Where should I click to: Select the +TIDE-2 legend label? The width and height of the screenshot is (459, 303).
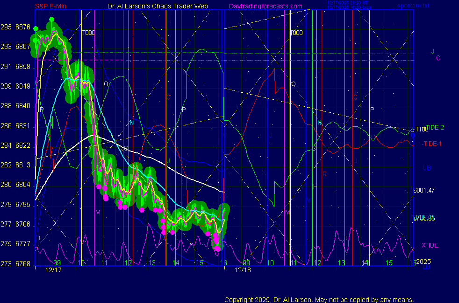pyautogui.click(x=433, y=127)
